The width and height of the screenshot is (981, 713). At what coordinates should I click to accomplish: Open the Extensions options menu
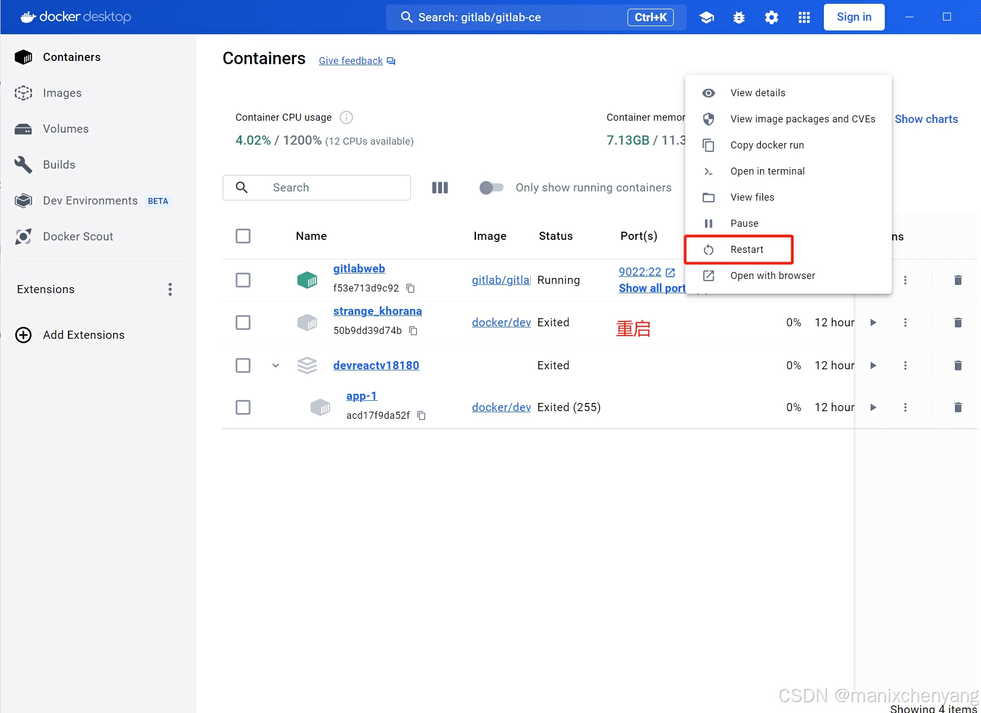[x=170, y=289]
